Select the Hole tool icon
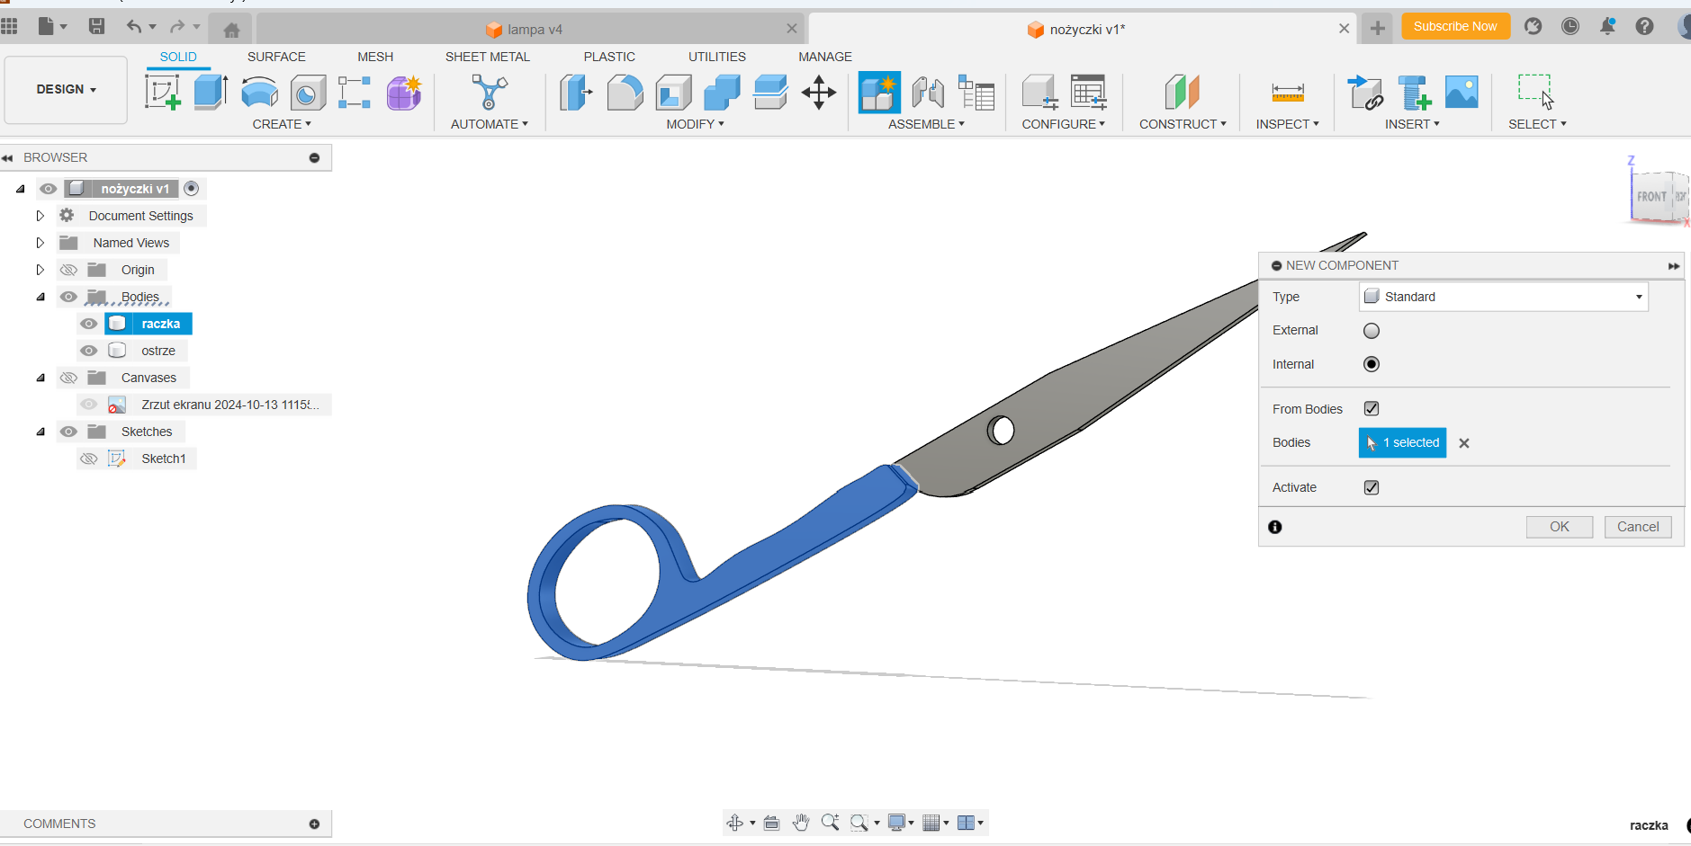 pos(308,93)
